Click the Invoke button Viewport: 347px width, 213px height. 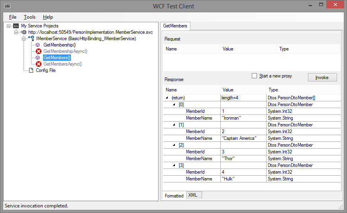[x=322, y=77]
